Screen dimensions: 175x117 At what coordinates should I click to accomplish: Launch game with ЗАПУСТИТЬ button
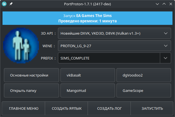152,108
